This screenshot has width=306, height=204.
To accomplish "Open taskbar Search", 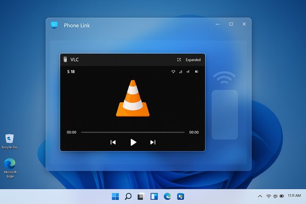I will 128,197.
